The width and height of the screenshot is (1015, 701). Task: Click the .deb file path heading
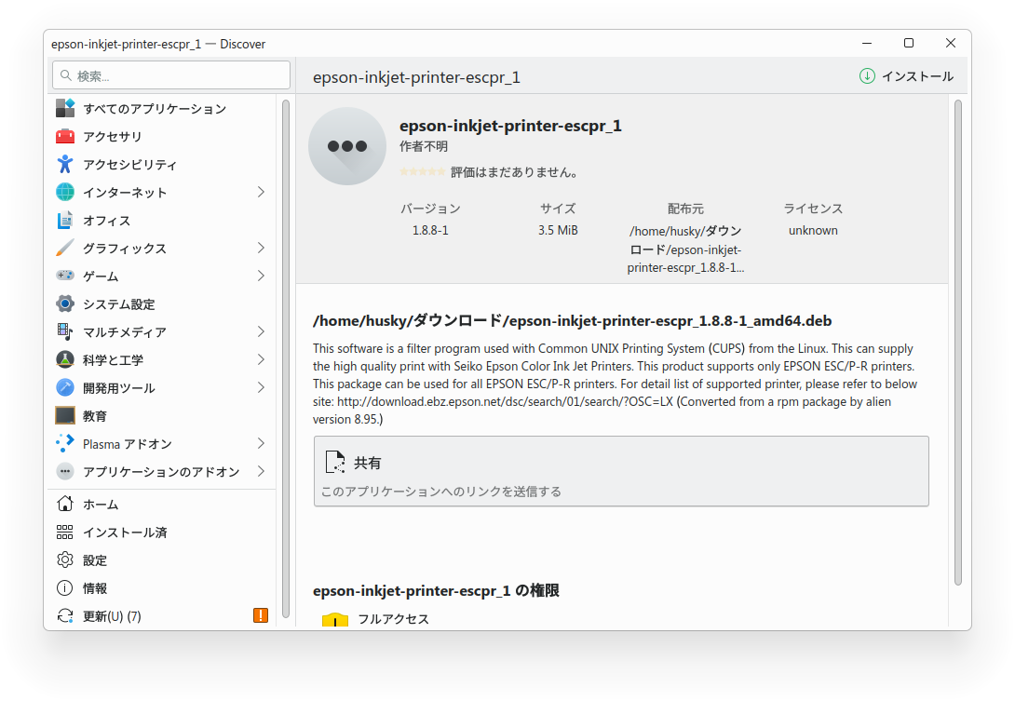(x=573, y=321)
